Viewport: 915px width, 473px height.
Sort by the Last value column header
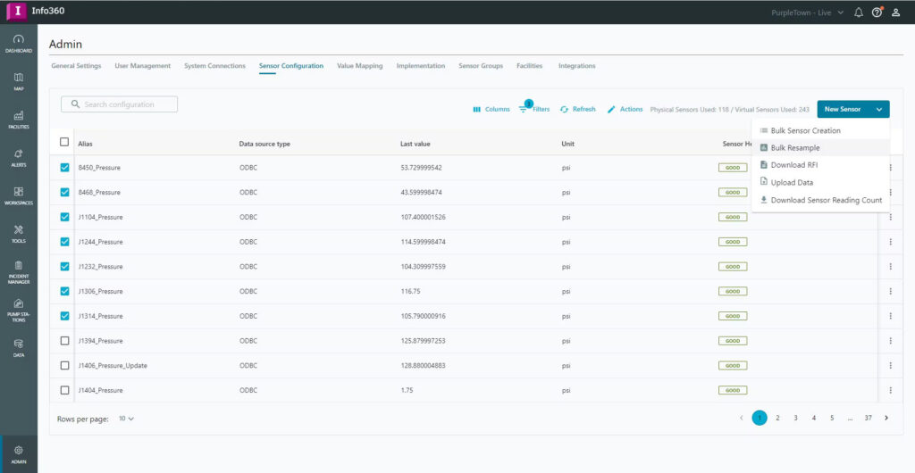(415, 144)
